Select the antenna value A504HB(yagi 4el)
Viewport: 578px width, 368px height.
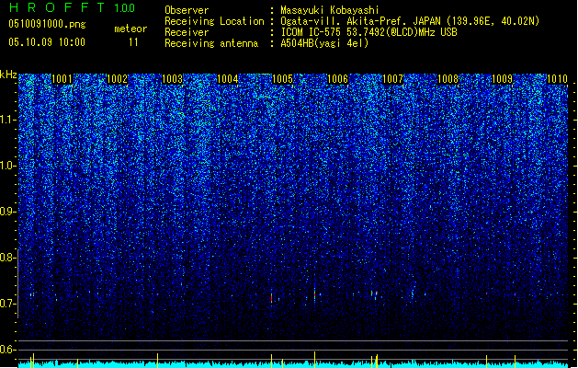pyautogui.click(x=324, y=43)
